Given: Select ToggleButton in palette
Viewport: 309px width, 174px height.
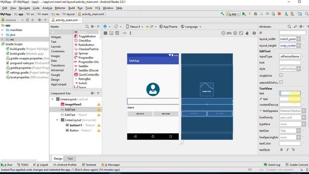Looking at the screenshot, I should pos(87,36).
